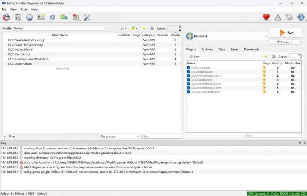Viewport: 307px width, 196px height.
Task: Open the Fallout 4 executable dropdown
Action: point(227,36)
